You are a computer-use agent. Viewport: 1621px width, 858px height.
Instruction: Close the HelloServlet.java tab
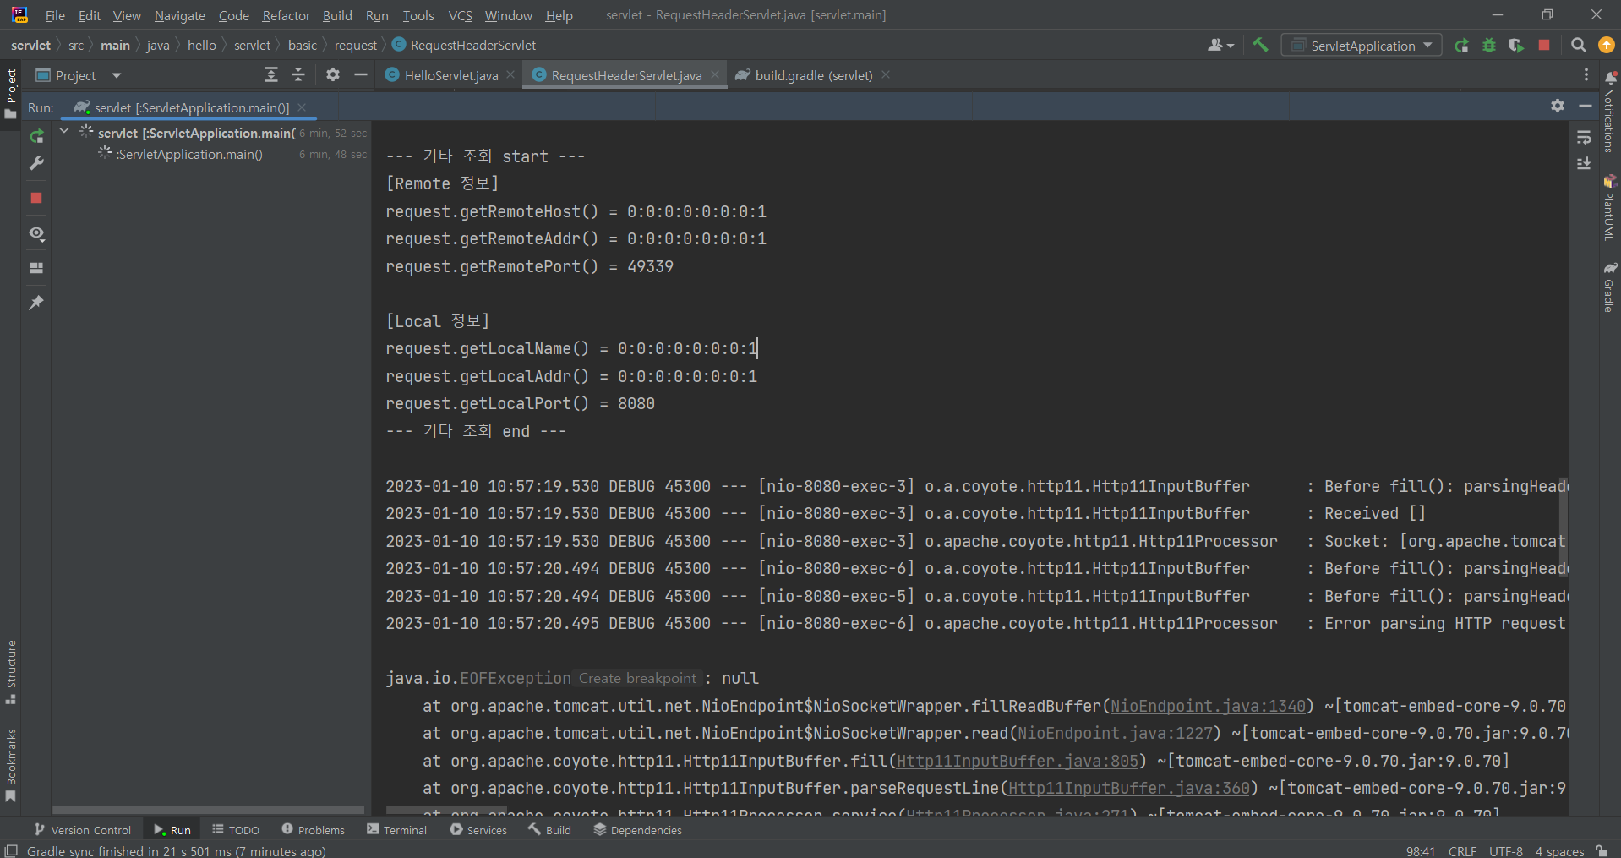[510, 75]
